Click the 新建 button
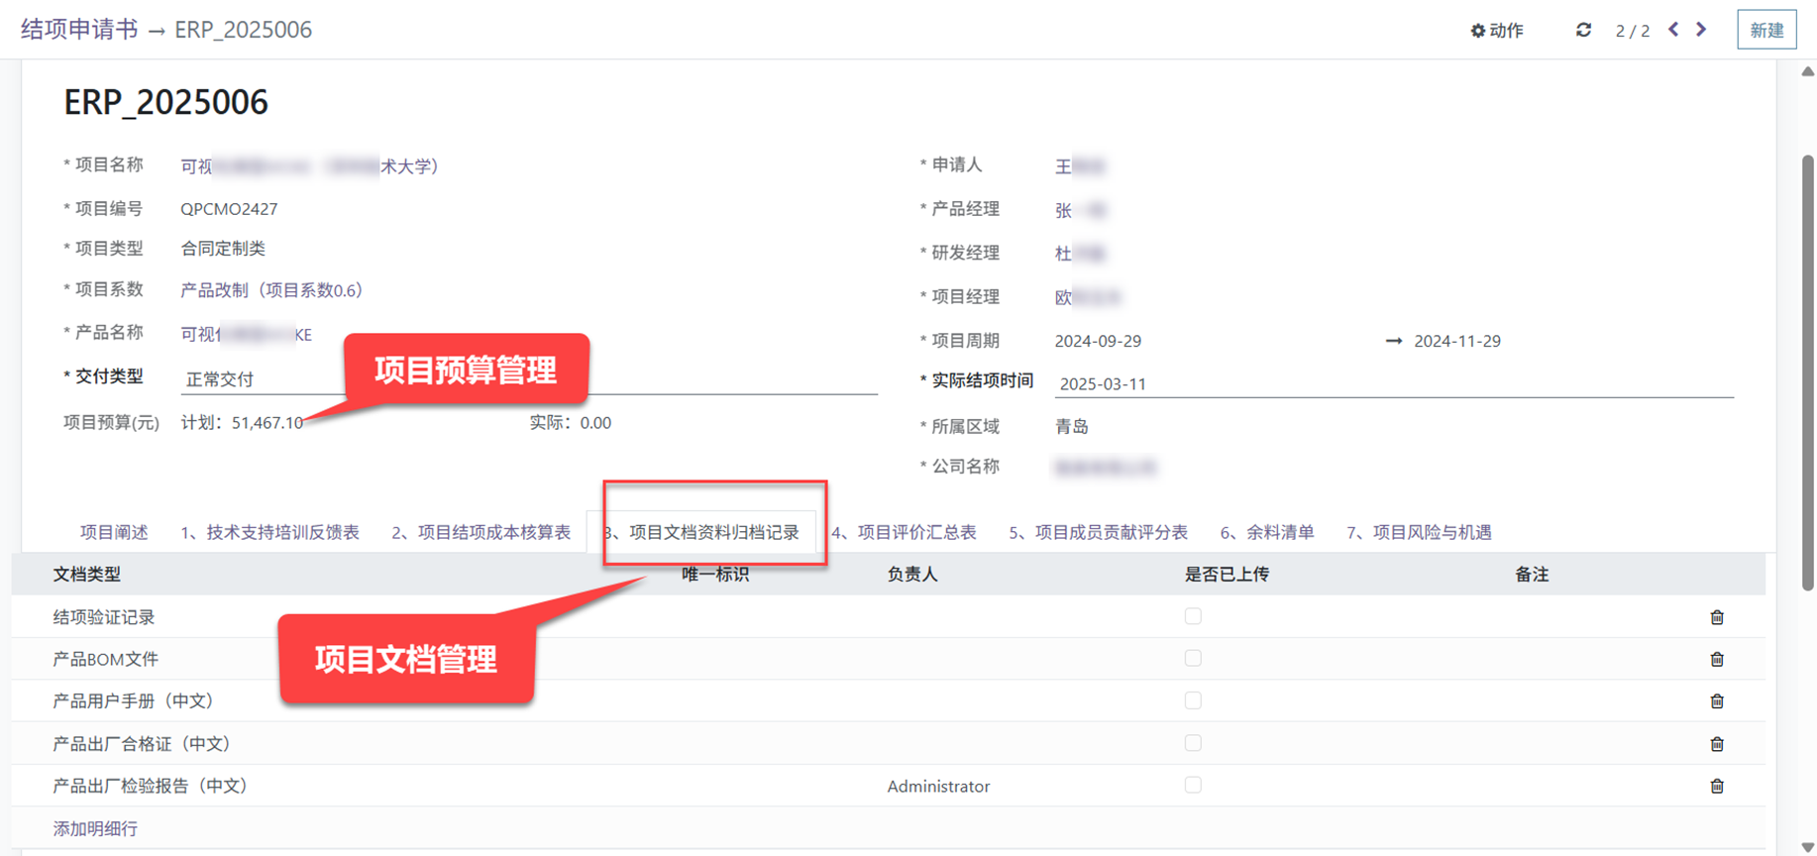 [x=1766, y=30]
